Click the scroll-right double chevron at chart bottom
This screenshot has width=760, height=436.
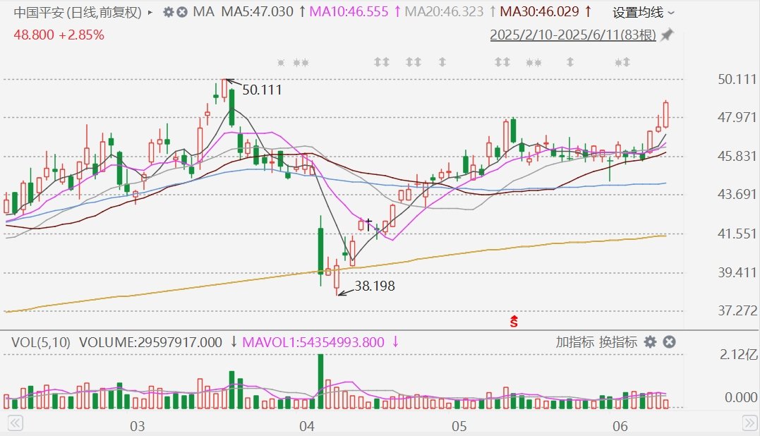(x=750, y=423)
